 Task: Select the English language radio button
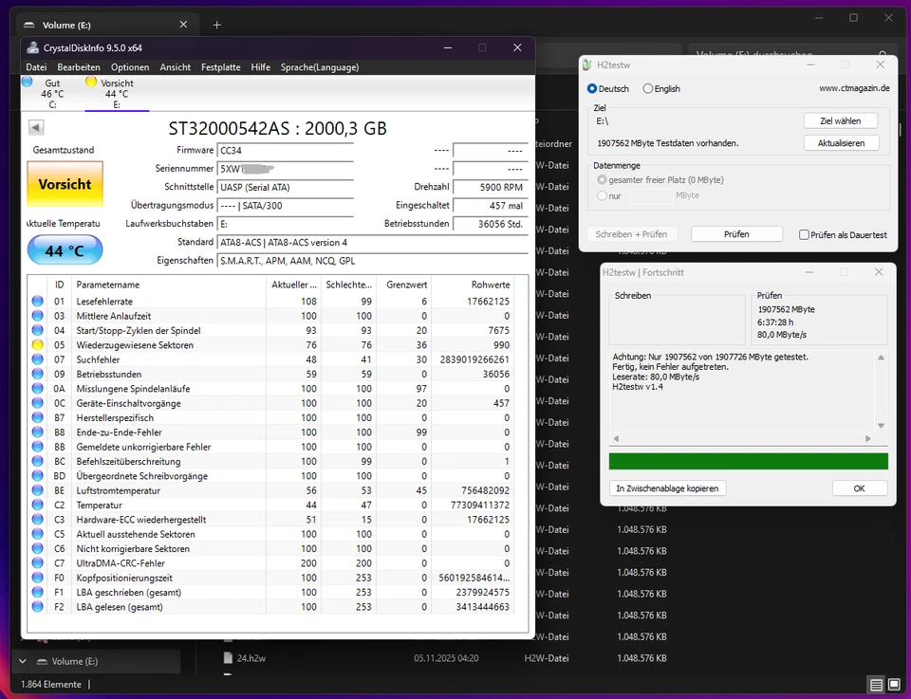point(648,89)
